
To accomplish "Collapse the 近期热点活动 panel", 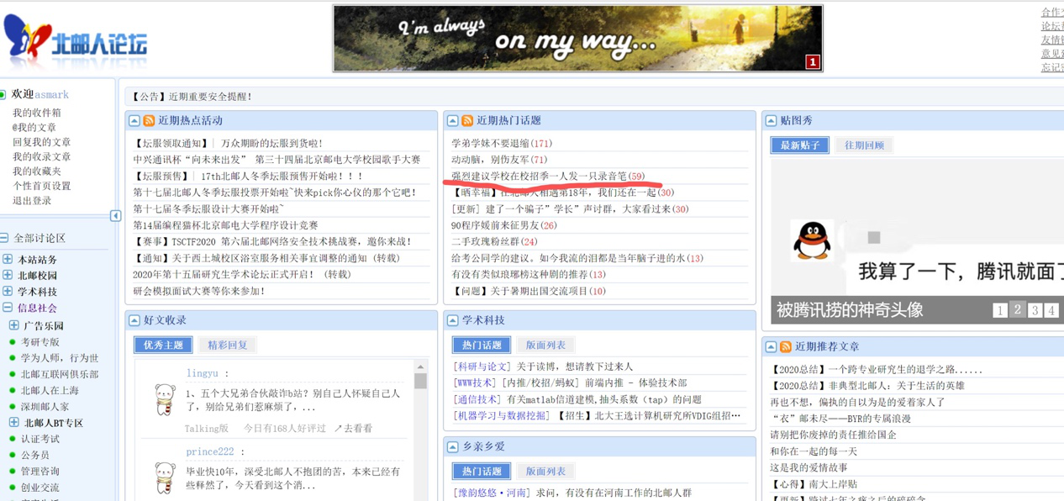I will (x=134, y=120).
